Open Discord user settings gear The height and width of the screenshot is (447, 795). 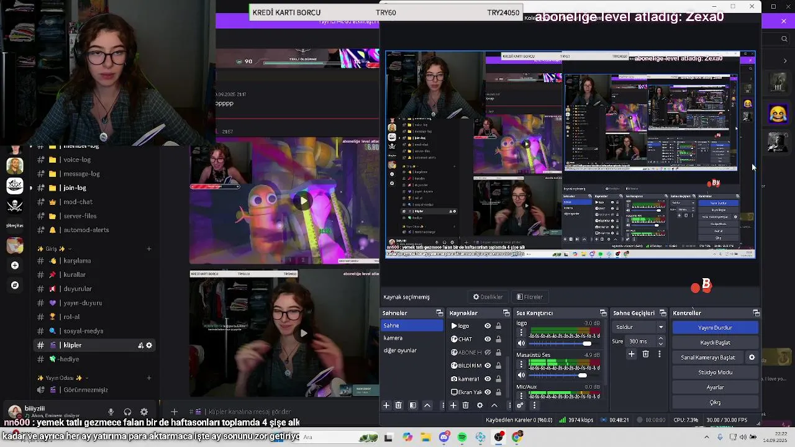[x=144, y=412]
